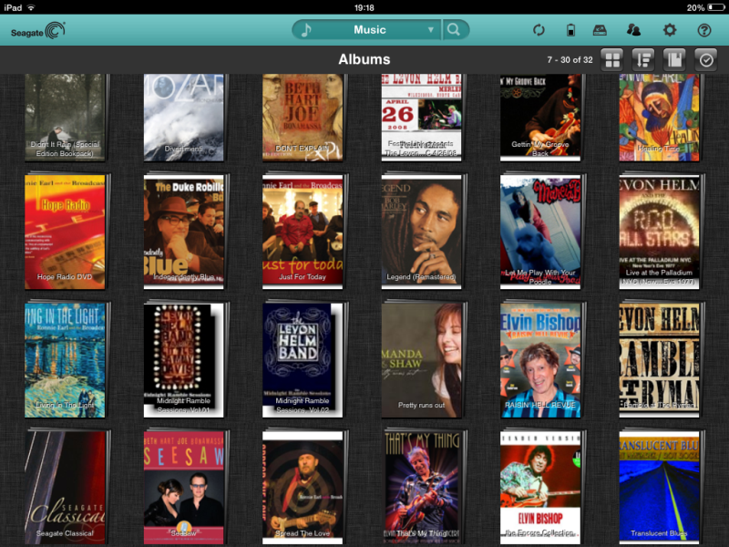The width and height of the screenshot is (729, 547).
Task: Tap the 20% battery indicator
Action: pos(705,7)
